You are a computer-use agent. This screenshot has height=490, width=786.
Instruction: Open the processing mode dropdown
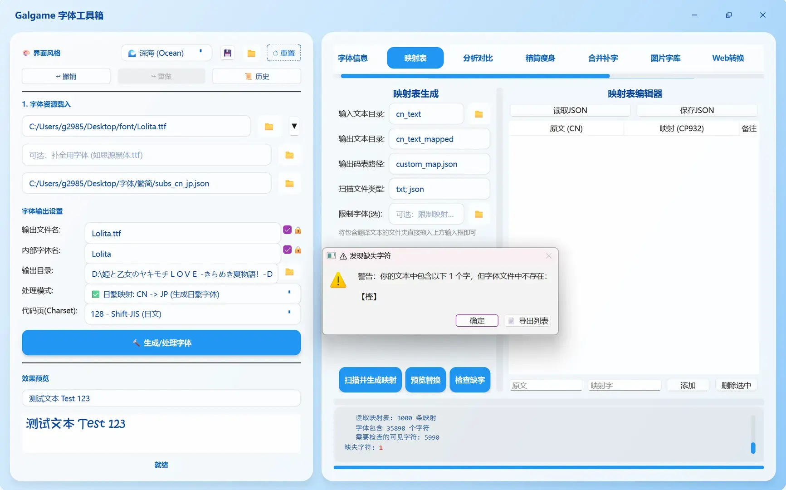[193, 294]
